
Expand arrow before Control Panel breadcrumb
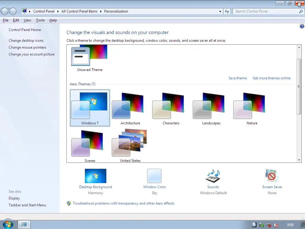coord(30,12)
